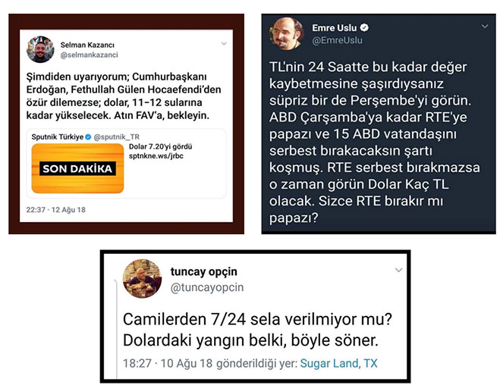This screenshot has width=500, height=385.
Task: Click the @tuncayopcin handle
Action: pos(207,287)
